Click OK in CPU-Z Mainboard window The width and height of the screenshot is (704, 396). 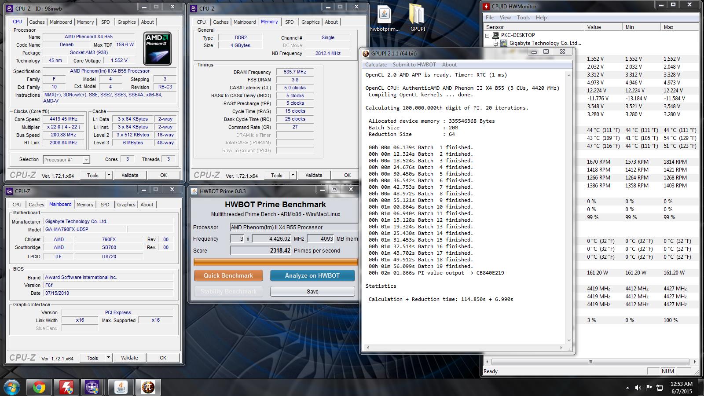163,358
